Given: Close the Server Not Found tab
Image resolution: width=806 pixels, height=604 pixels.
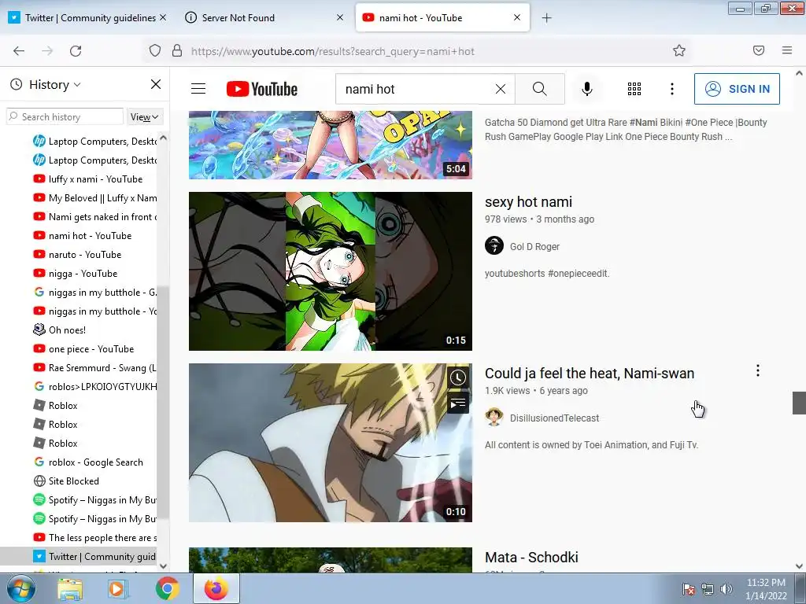Looking at the screenshot, I should tap(340, 17).
